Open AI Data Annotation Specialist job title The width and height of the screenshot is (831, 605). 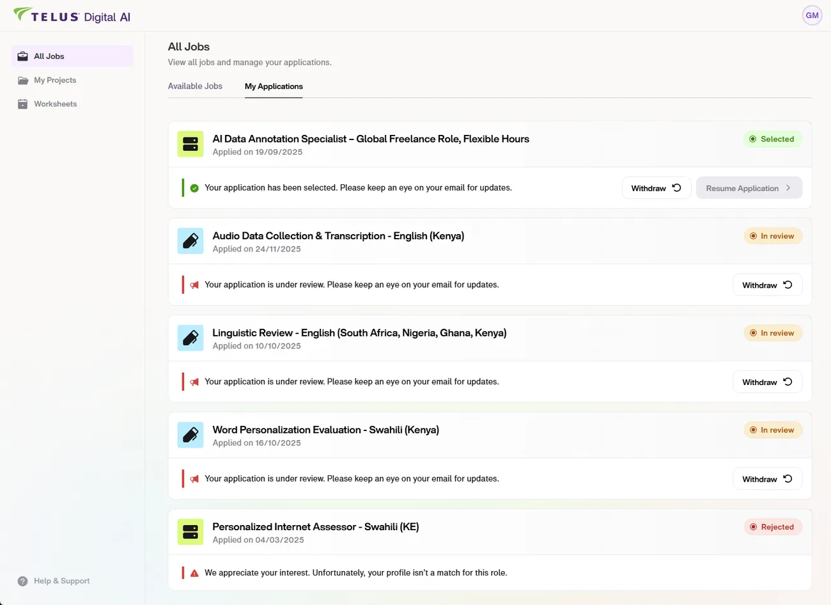tap(371, 139)
